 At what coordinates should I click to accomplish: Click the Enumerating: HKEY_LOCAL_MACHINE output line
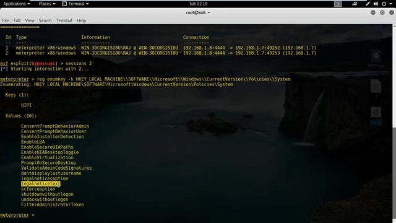(x=116, y=84)
